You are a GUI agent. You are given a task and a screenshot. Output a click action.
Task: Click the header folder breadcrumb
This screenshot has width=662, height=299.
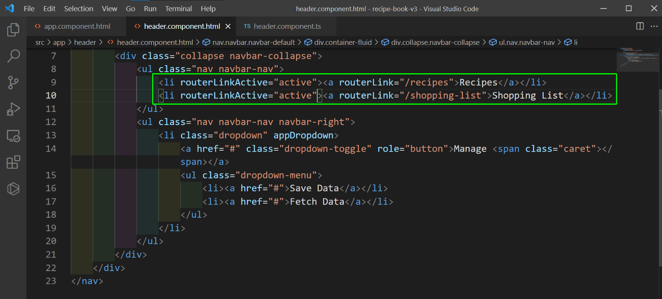(85, 43)
